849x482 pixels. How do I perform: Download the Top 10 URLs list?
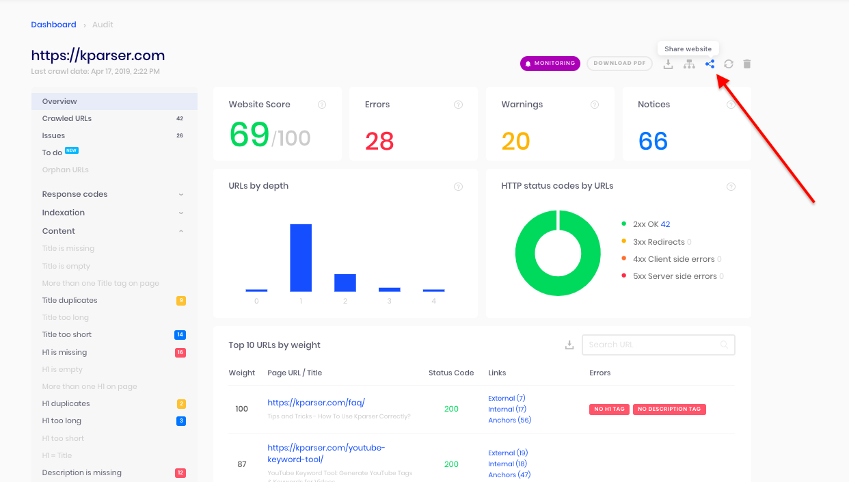(x=569, y=345)
